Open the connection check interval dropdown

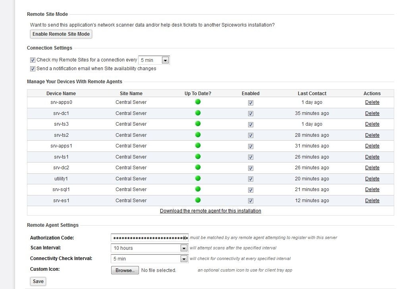[x=165, y=60]
